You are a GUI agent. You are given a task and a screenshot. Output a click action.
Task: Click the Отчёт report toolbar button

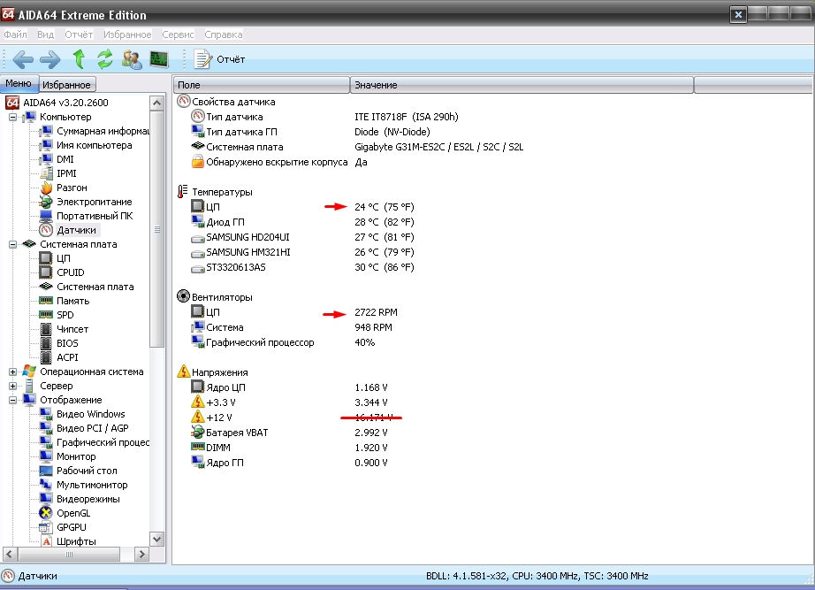pos(219,59)
